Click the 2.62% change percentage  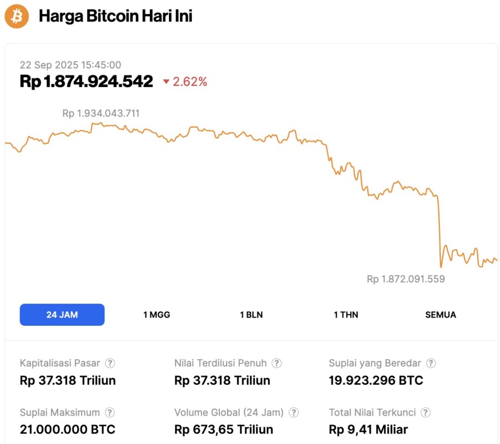pyautogui.click(x=188, y=82)
